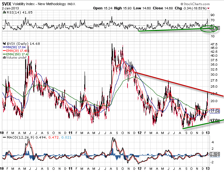Click the 14.68 last price label on axis
The image size is (224, 172).
point(214,121)
